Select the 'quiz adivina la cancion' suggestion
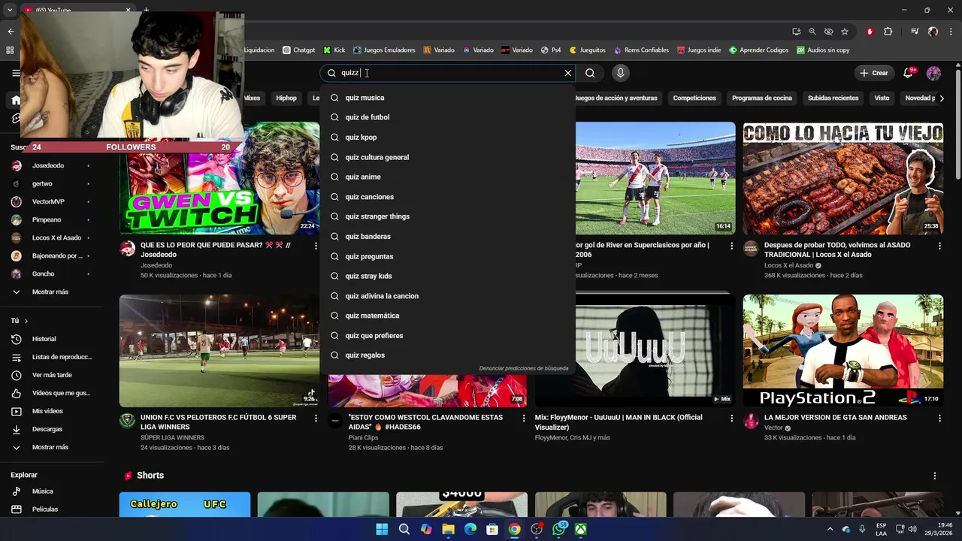The width and height of the screenshot is (962, 541). [447, 296]
